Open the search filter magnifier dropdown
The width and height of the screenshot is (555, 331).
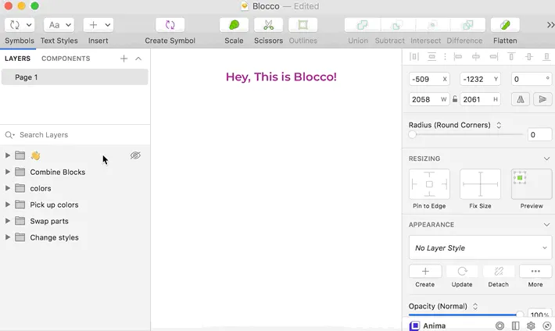9,135
